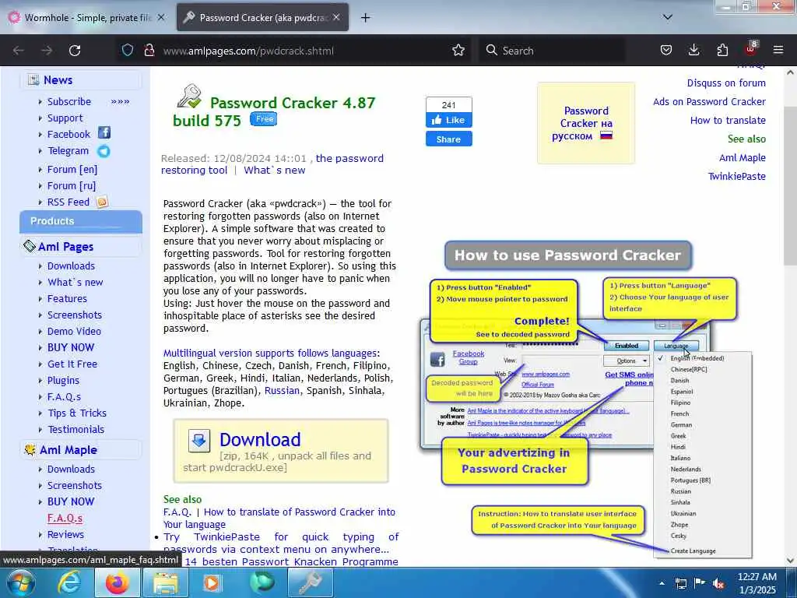Image resolution: width=797 pixels, height=598 pixels.
Task: Open Aml Pages sidebar heading
Action: (65, 247)
